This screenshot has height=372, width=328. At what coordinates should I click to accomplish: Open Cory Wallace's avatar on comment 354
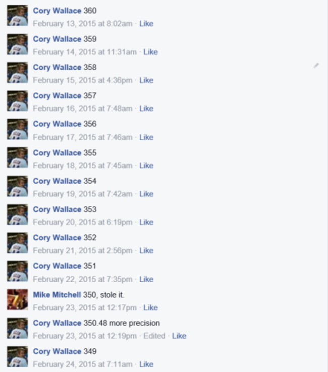[17, 186]
